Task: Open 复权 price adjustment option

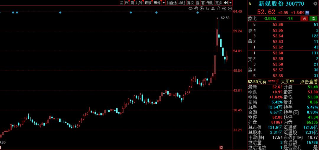Action: pos(191,3)
